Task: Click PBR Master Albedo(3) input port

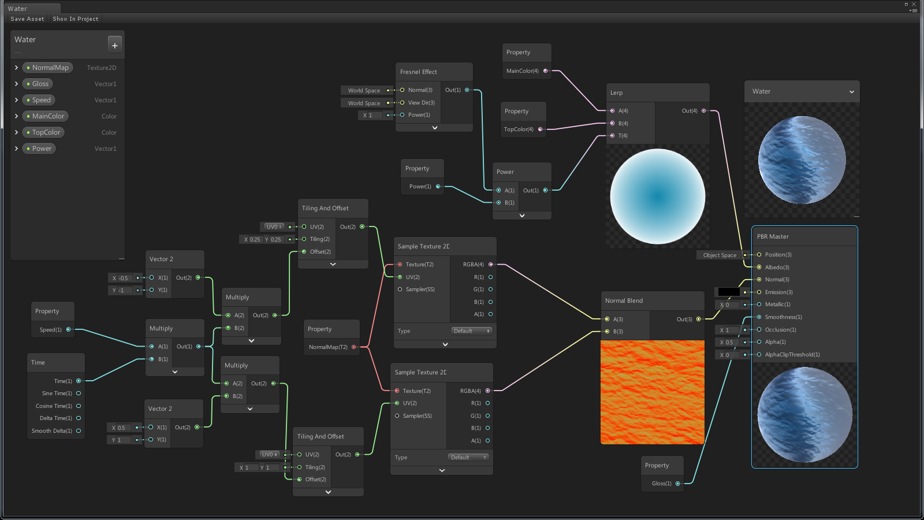Action: [x=759, y=268]
